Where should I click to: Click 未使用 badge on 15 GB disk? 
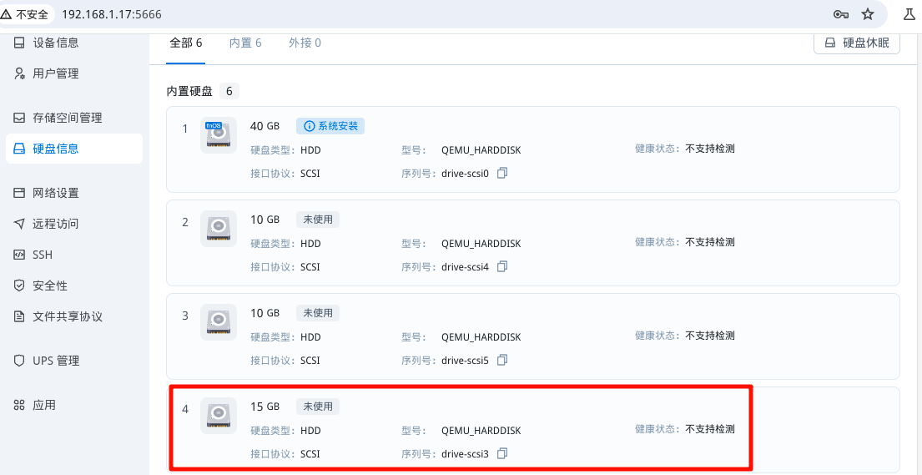coord(318,407)
